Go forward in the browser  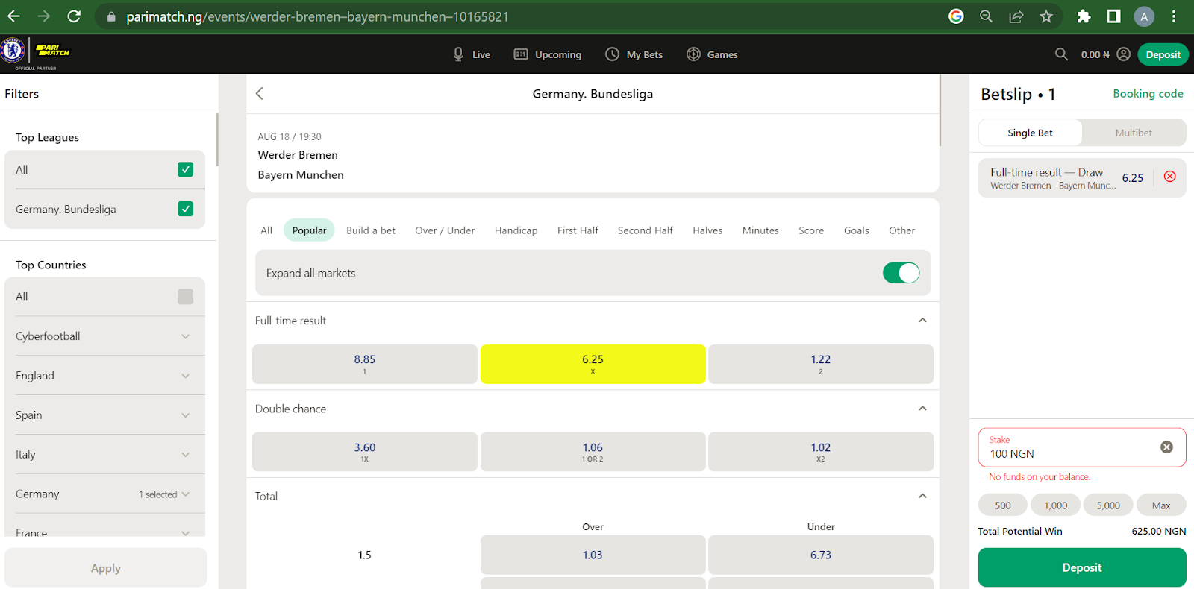pos(44,16)
